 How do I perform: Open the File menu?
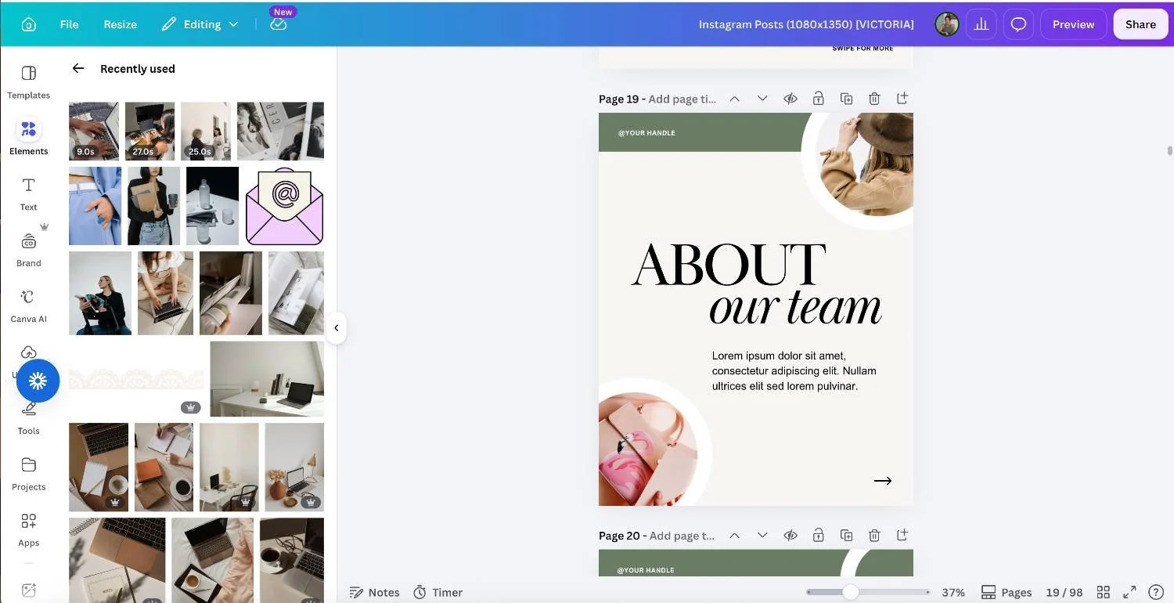pos(69,24)
